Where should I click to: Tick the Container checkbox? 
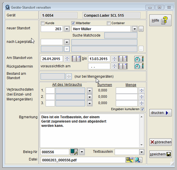109,23
